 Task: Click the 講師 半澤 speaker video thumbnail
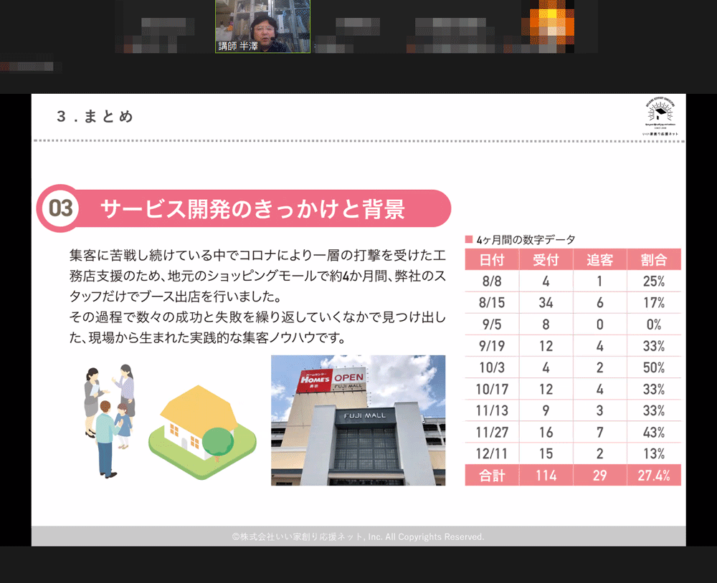pyautogui.click(x=262, y=26)
